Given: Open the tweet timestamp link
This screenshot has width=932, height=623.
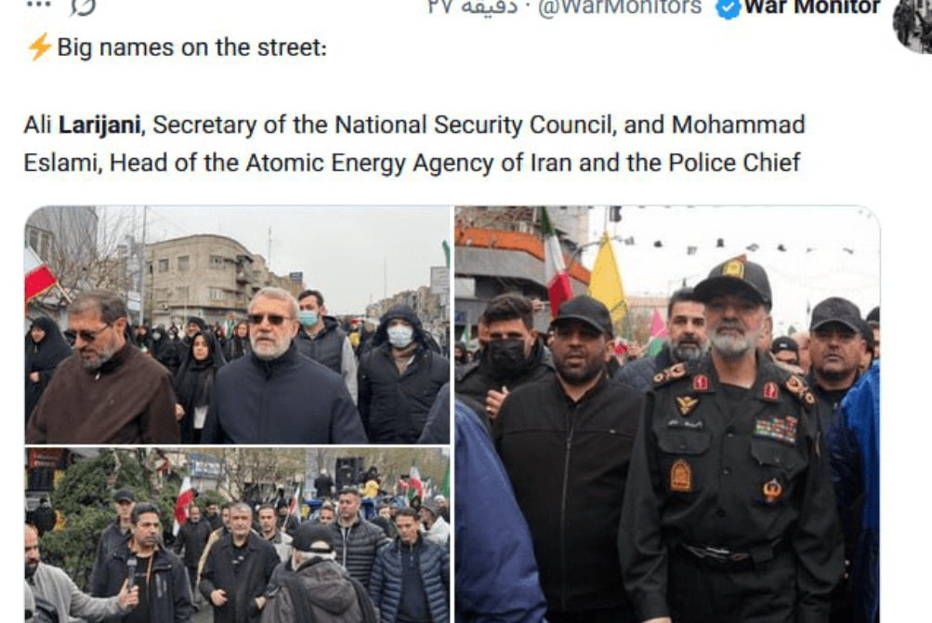Looking at the screenshot, I should click(x=473, y=7).
